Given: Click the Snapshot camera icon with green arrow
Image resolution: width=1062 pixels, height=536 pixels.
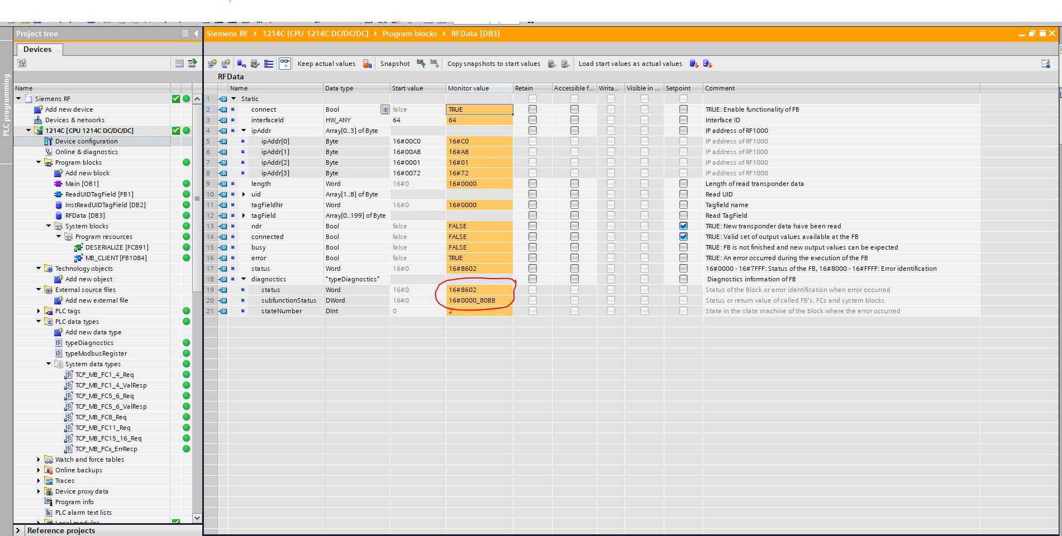Looking at the screenshot, I should pyautogui.click(x=421, y=64).
